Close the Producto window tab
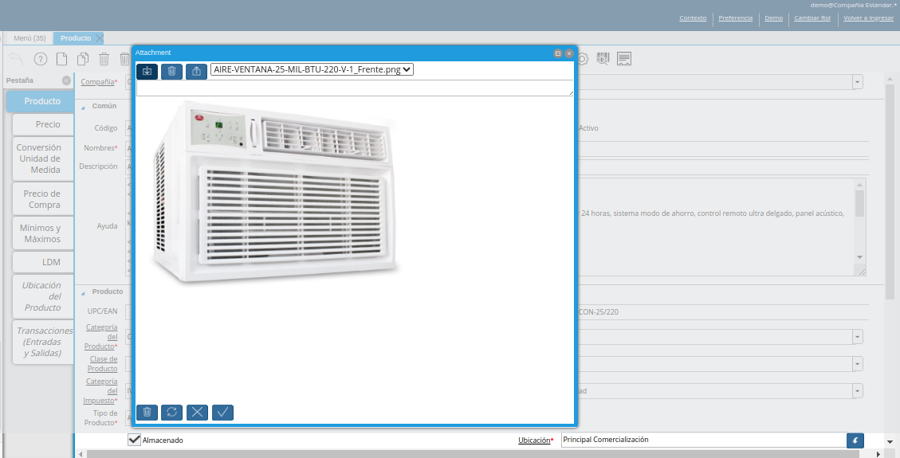 click(100, 38)
